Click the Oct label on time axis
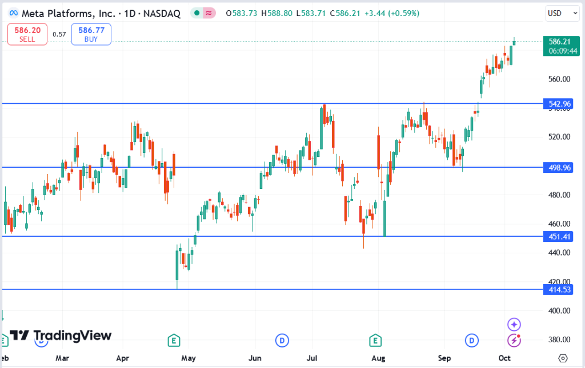 [504, 358]
